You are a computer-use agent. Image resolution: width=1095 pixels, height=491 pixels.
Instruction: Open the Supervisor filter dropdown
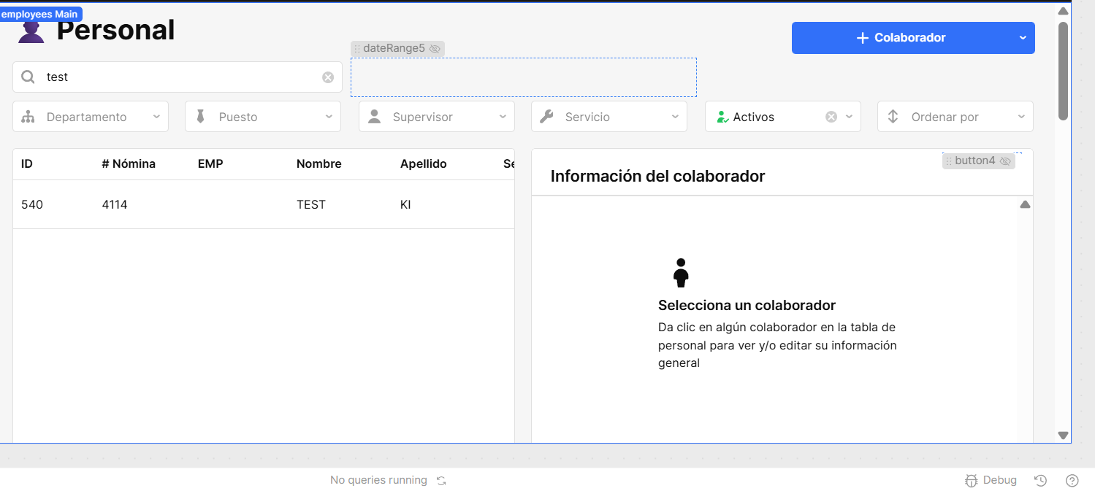[x=503, y=116]
